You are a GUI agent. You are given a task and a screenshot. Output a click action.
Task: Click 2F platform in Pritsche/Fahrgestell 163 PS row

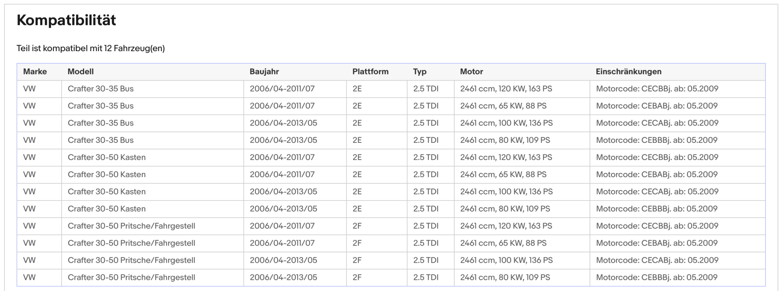[x=357, y=226]
